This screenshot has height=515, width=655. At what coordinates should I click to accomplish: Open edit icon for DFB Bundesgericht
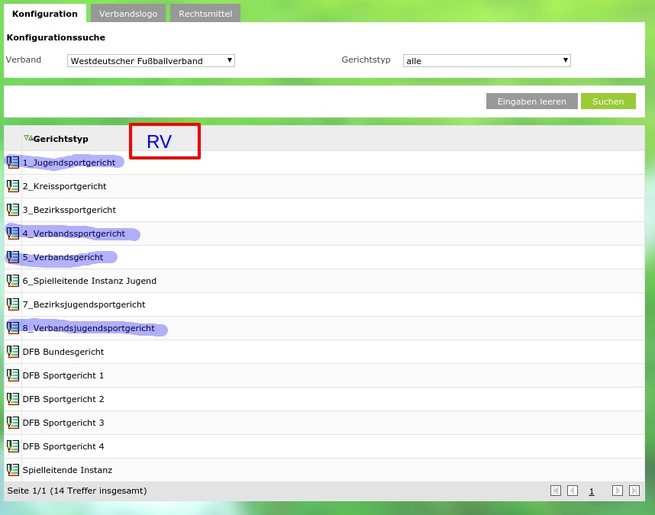click(x=13, y=352)
